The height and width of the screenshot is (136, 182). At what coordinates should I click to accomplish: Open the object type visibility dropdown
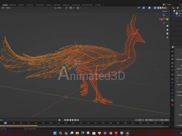[x=140, y=8]
